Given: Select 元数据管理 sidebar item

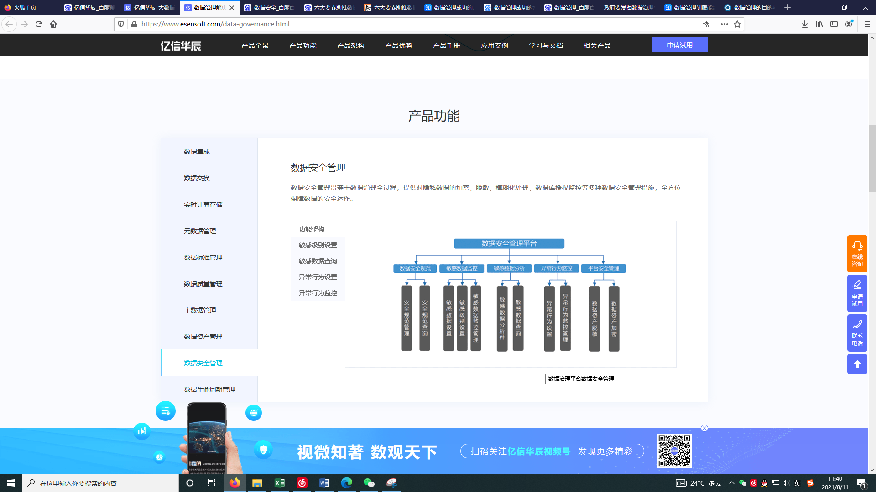Looking at the screenshot, I should (x=200, y=231).
